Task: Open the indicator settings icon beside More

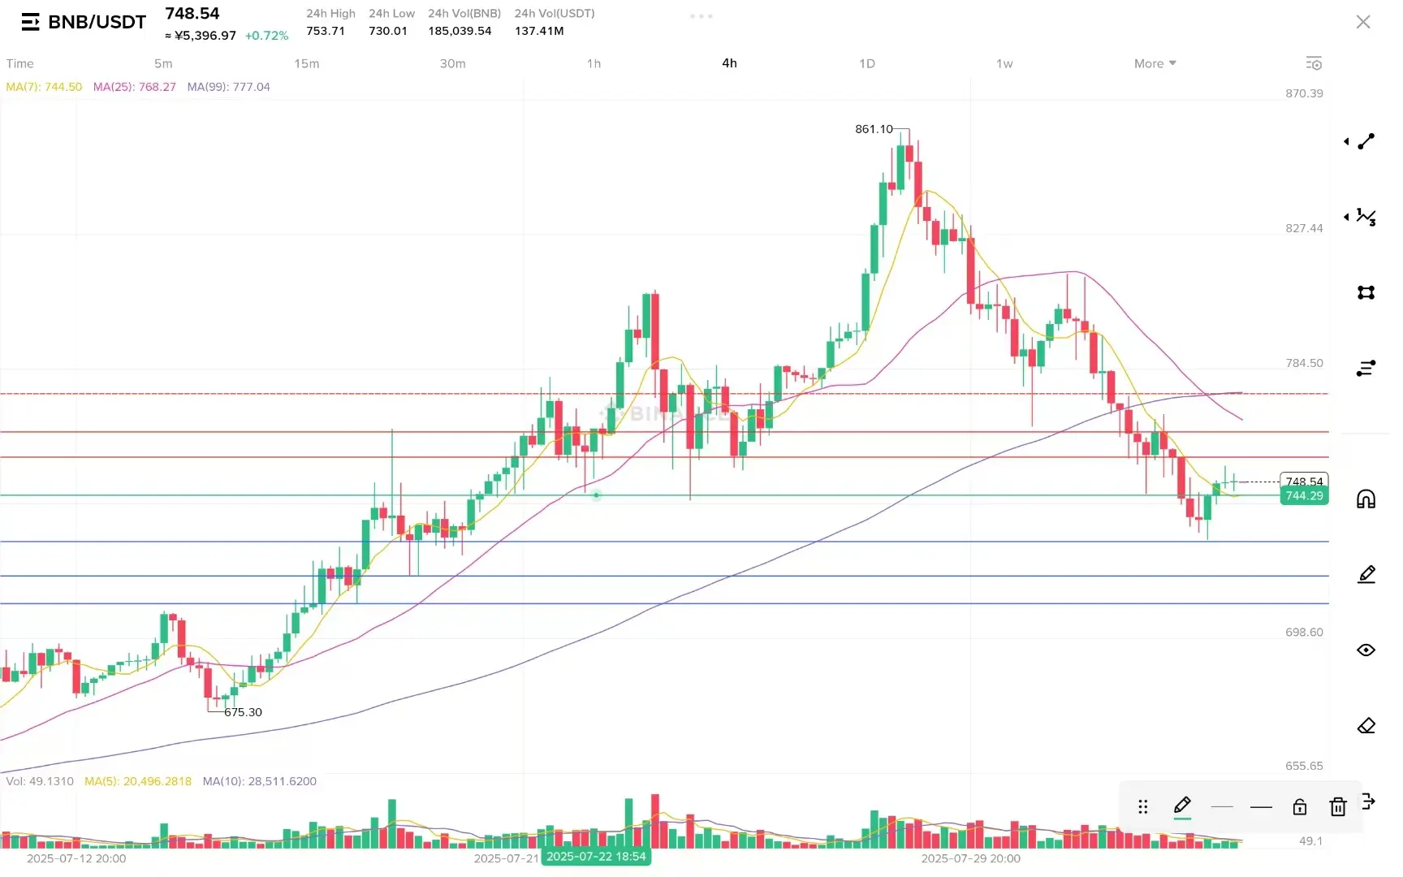Action: pos(1314,63)
